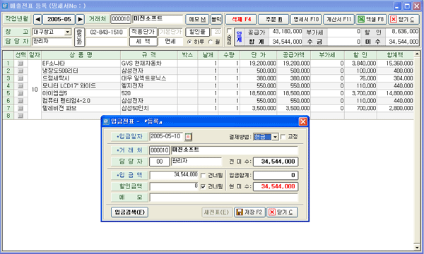Advance to next month with right arrow

(80, 19)
